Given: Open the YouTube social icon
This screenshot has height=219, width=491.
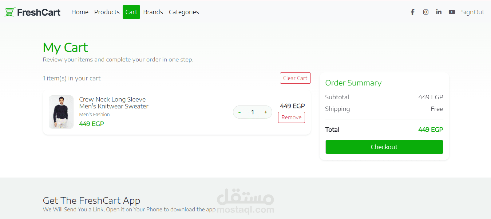Looking at the screenshot, I should [x=452, y=12].
